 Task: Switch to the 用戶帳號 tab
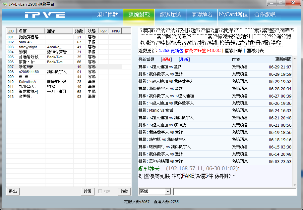tap(107, 15)
